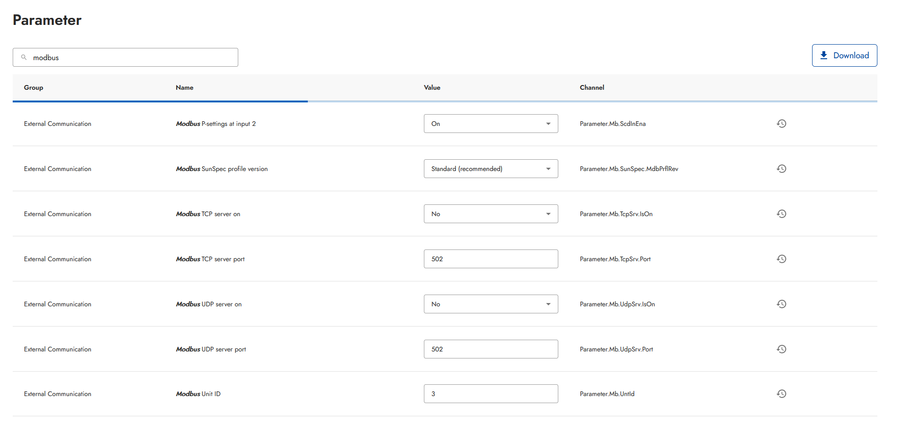The width and height of the screenshot is (907, 436).
Task: Edit the Modbus TCP server port value
Action: coord(491,259)
